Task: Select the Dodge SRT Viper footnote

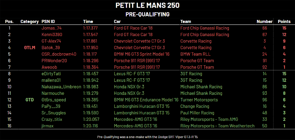Action: 147,137
